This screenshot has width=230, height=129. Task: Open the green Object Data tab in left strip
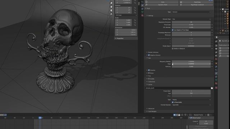(x=142, y=12)
